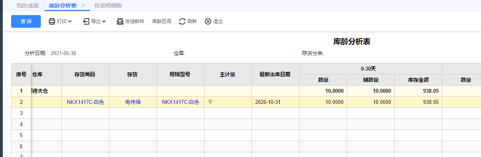Select row 1's bold 938.05 cell
The image size is (481, 157).
418,91
